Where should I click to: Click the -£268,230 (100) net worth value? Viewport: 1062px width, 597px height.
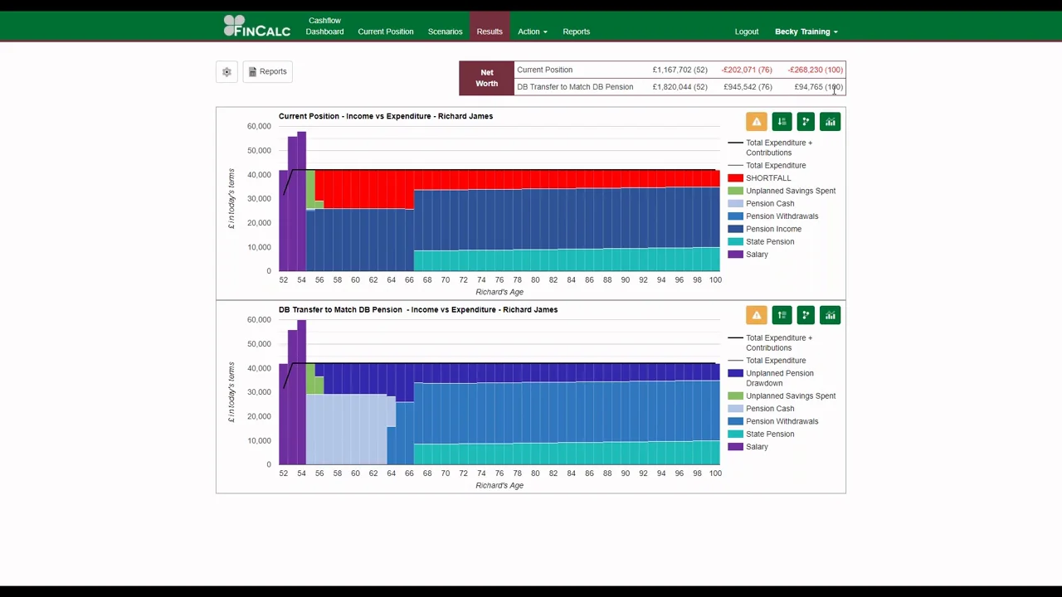coord(816,70)
